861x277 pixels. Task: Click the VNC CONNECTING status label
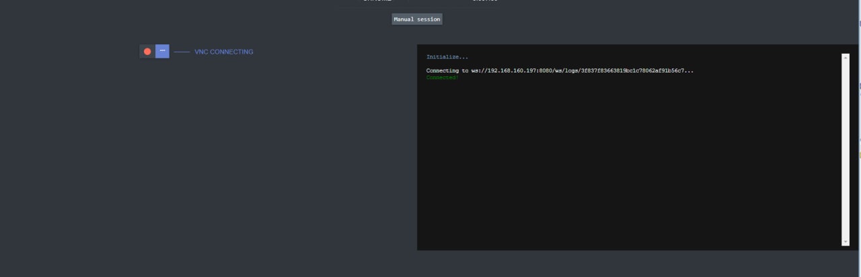[x=224, y=52]
